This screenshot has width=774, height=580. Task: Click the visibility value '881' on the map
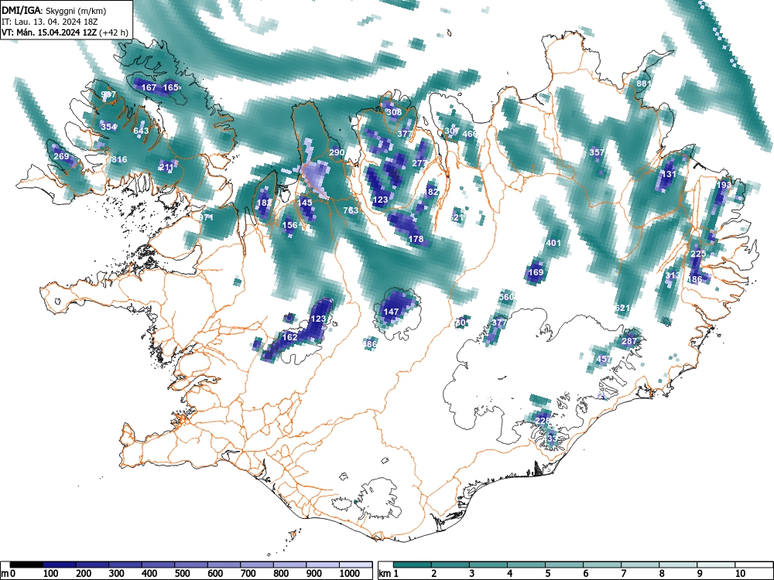tap(644, 84)
